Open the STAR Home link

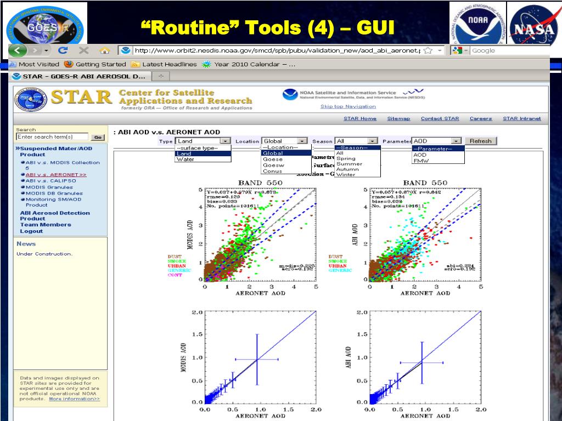coord(360,118)
